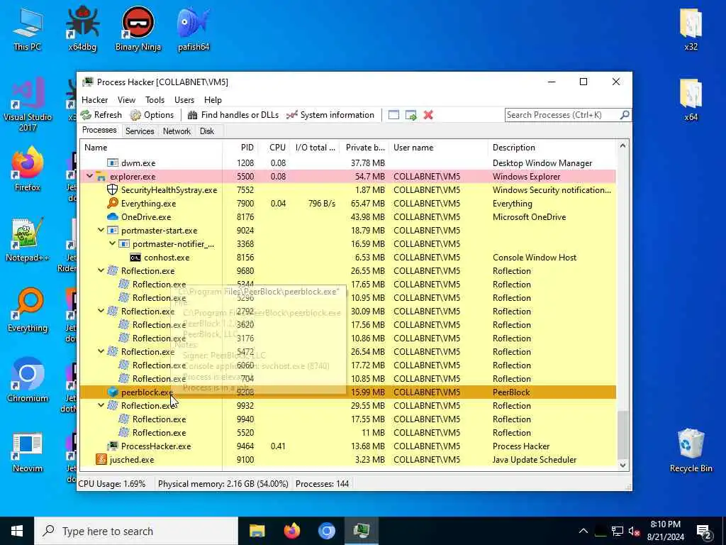726x545 pixels.
Task: Collapse Roflection.exe PID 9932 tree
Action: [x=101, y=405]
